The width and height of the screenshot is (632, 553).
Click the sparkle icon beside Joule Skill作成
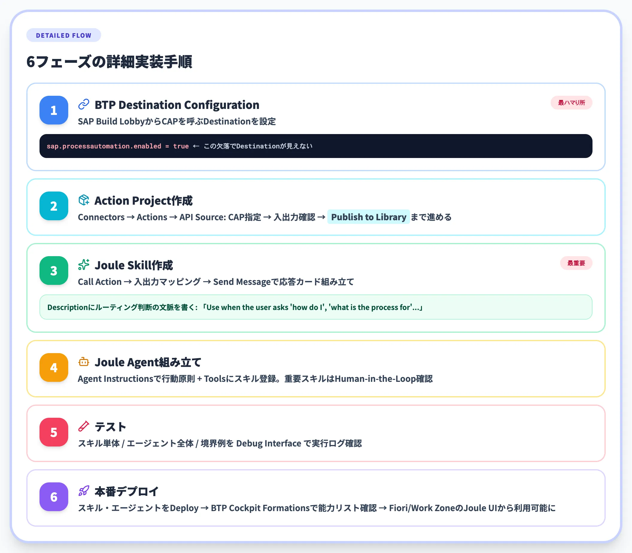tap(83, 265)
